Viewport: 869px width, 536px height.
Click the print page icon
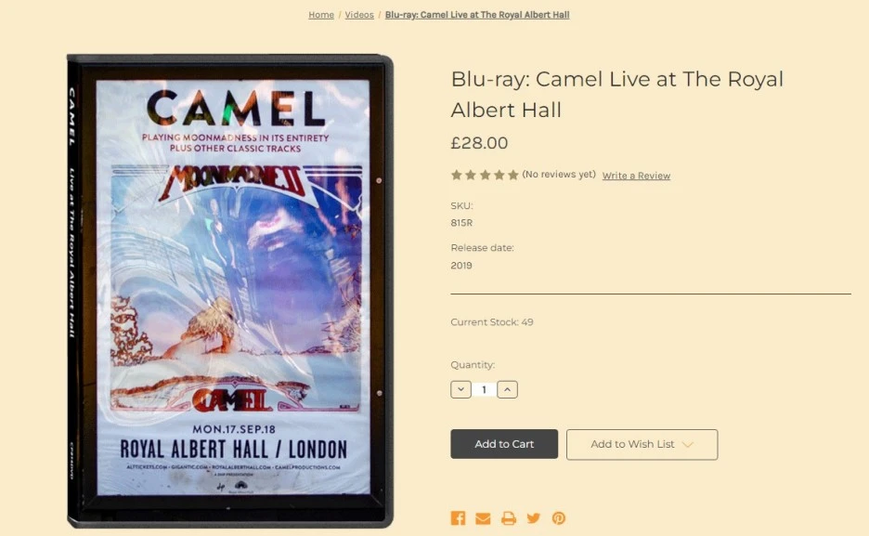click(508, 518)
